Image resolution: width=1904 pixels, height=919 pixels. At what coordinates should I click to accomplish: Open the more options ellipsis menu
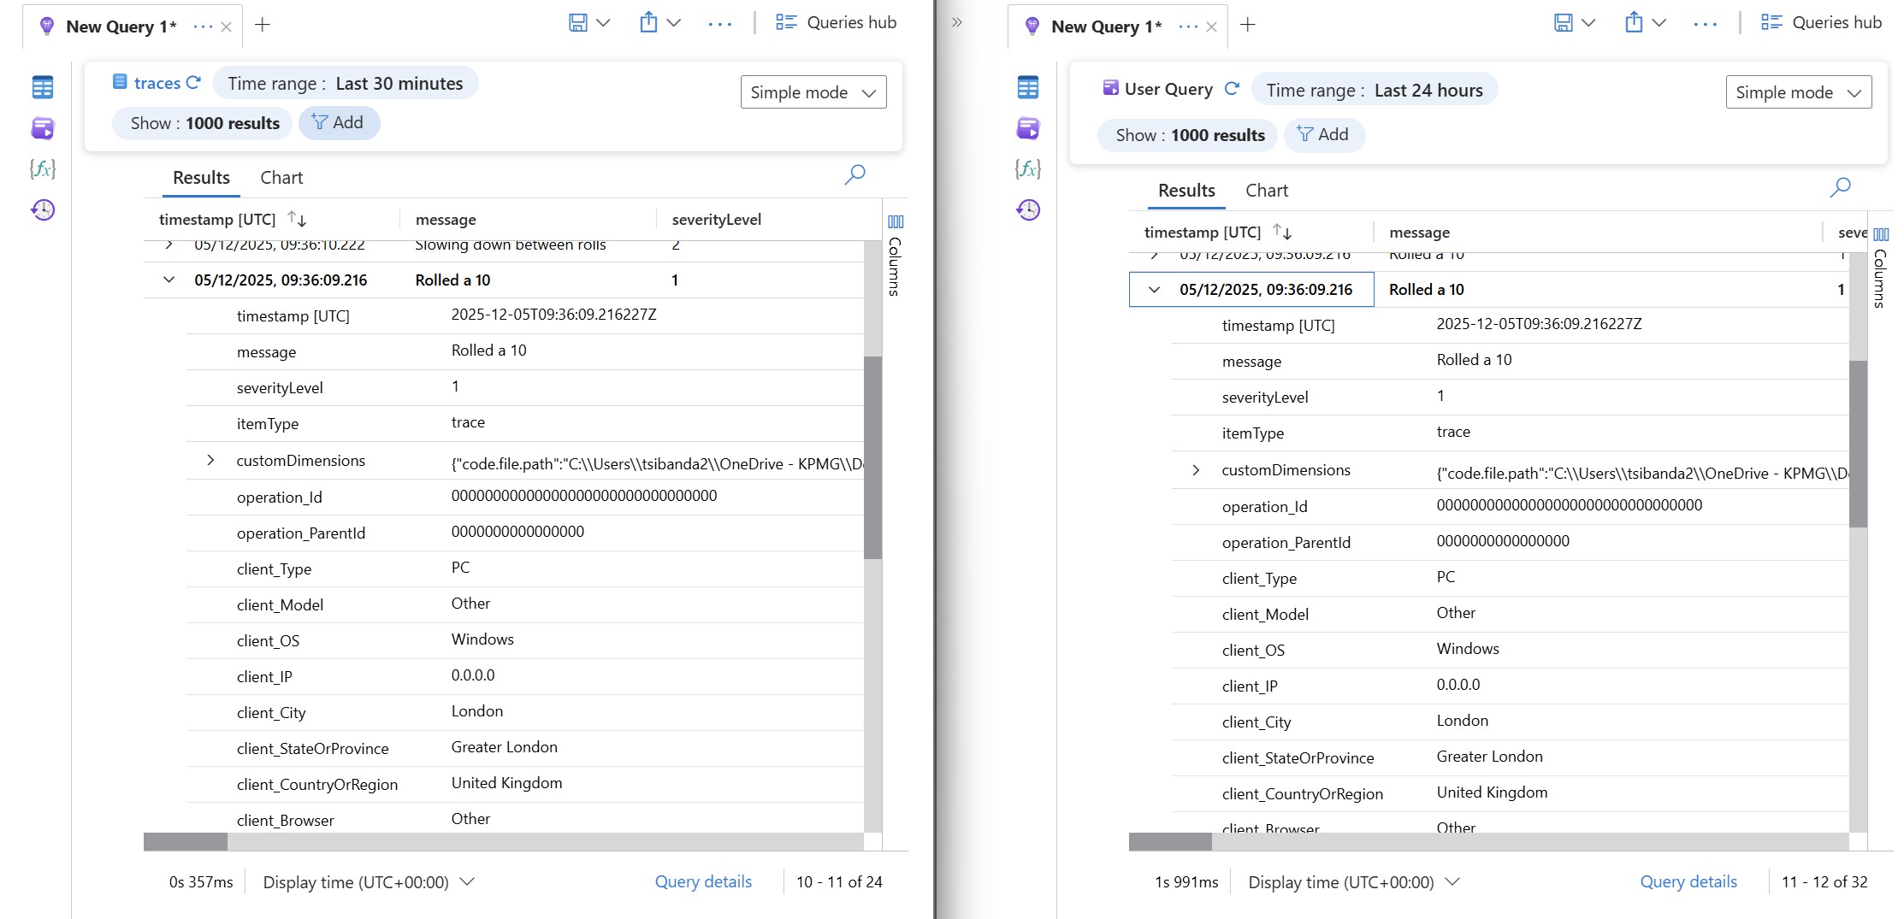tap(719, 22)
